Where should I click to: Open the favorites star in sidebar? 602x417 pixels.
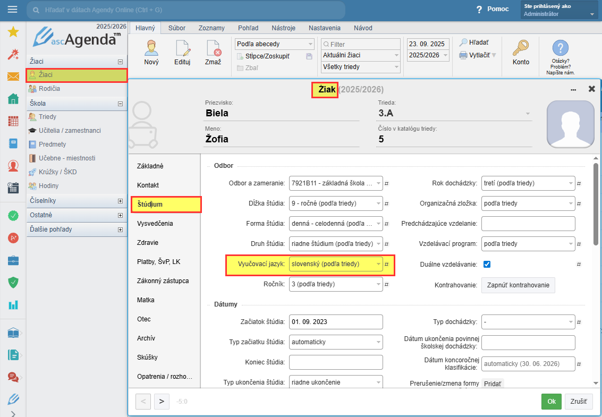coord(13,32)
